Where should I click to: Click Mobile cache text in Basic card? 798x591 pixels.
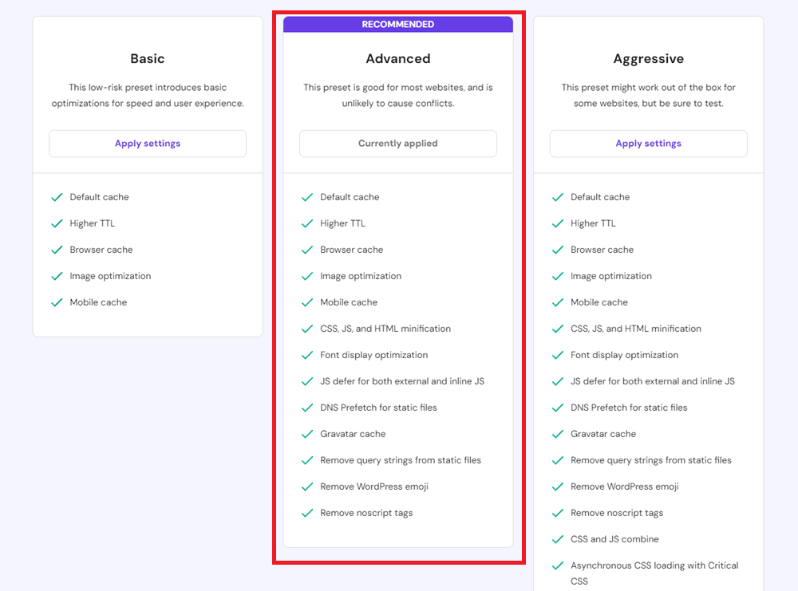click(98, 302)
